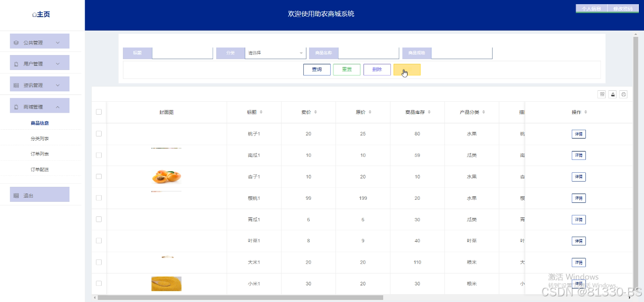Check the 小米1 row checkbox
This screenshot has width=644, height=302.
click(99, 283)
